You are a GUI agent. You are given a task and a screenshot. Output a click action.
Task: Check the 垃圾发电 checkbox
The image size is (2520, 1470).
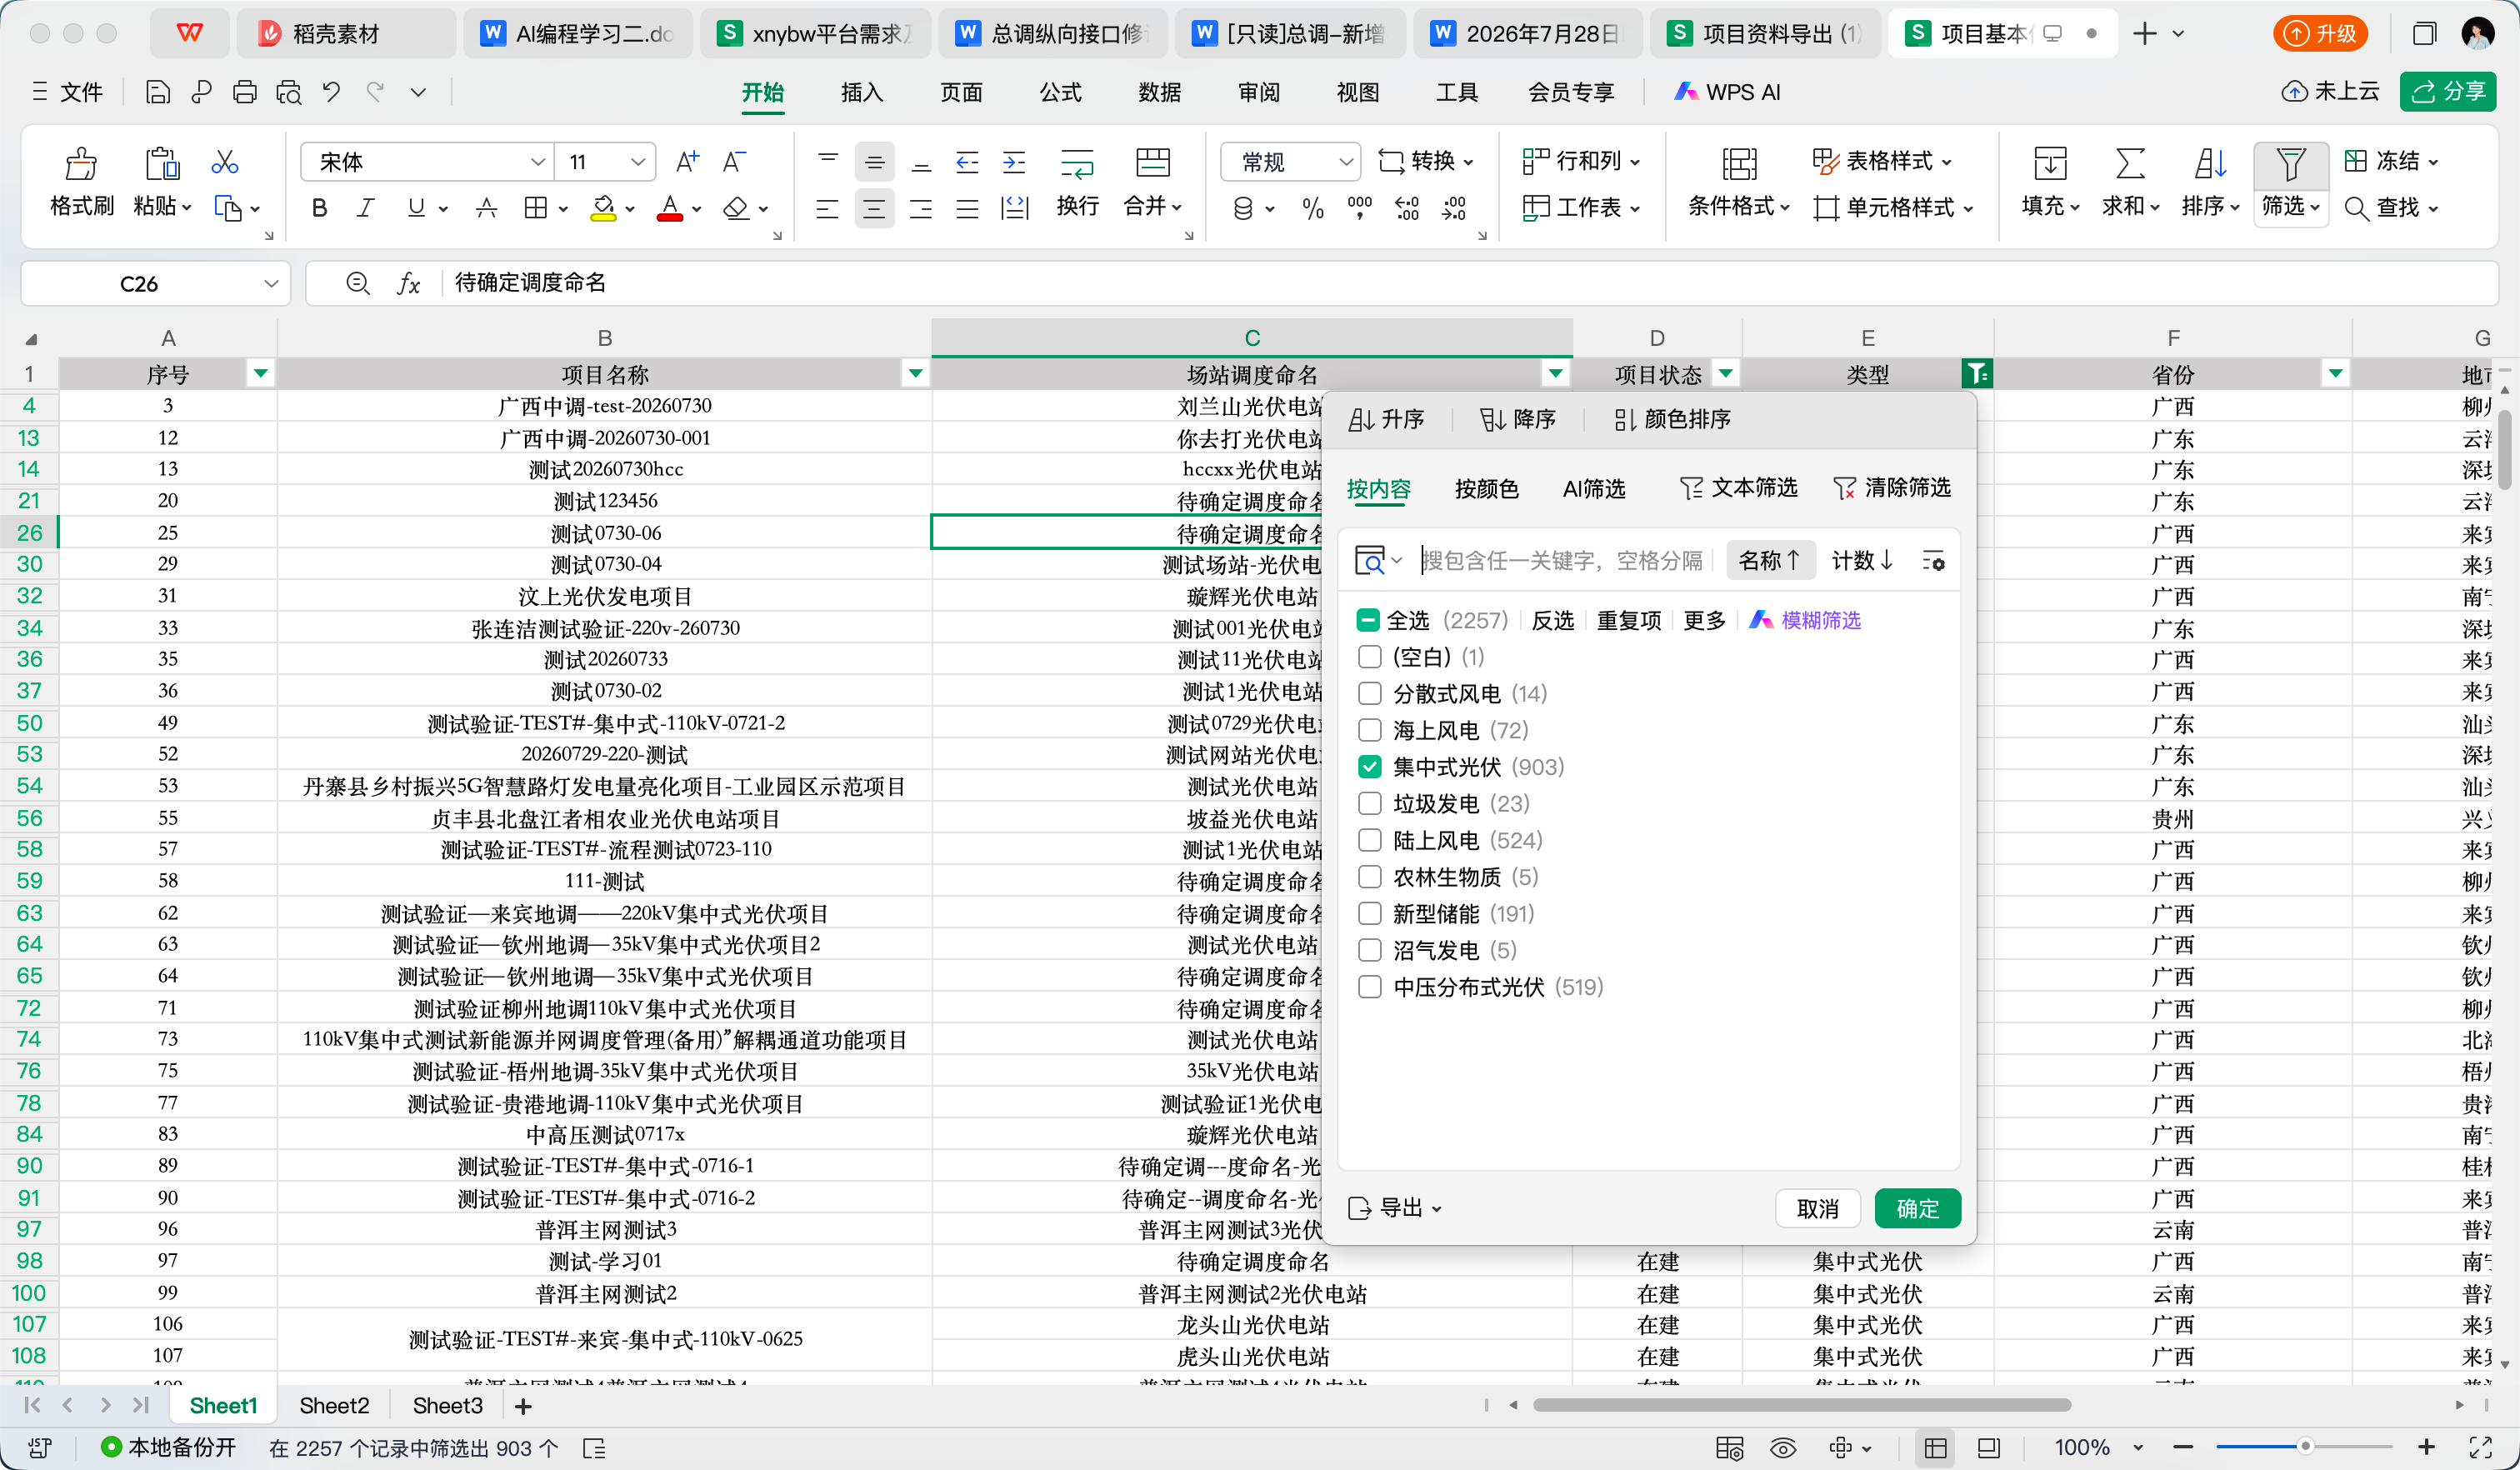pos(1370,804)
